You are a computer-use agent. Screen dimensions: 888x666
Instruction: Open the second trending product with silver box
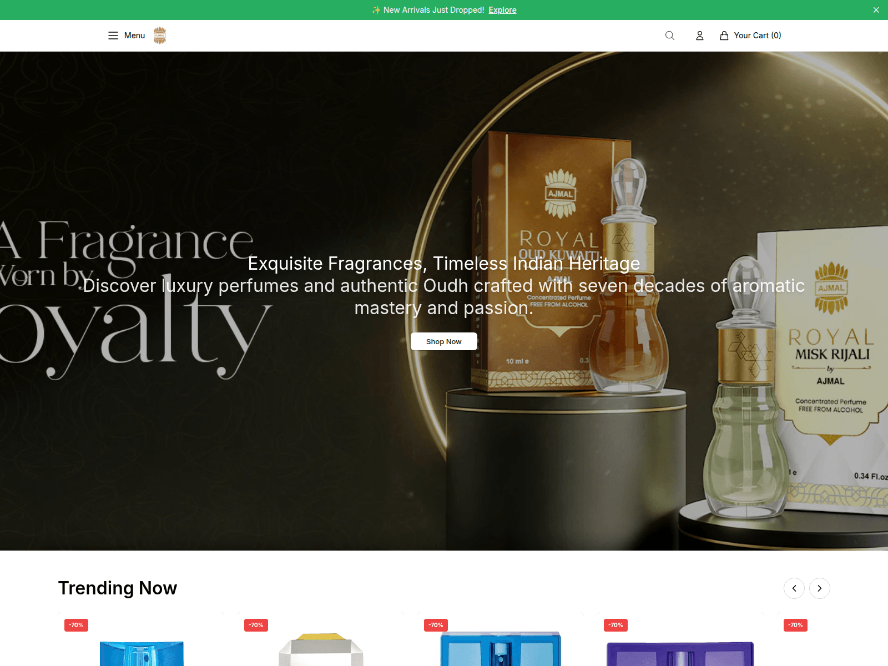(x=321, y=640)
